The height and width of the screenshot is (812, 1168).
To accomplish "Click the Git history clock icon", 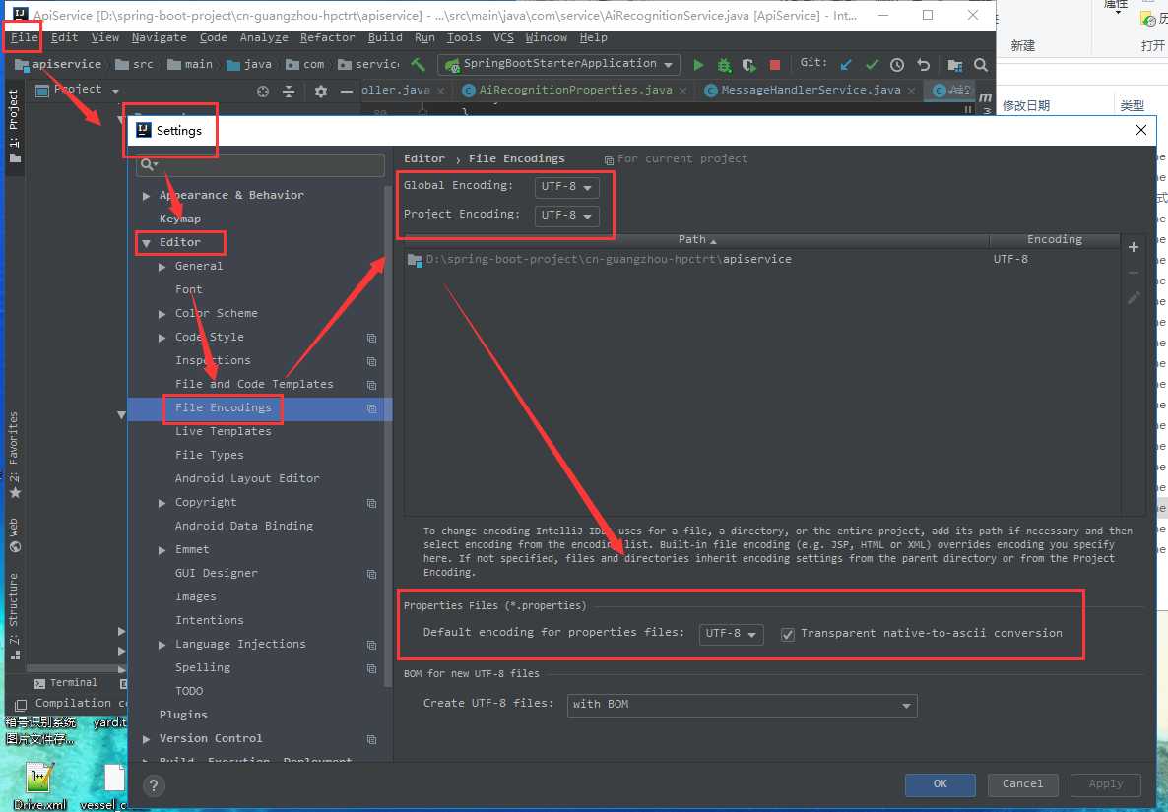I will click(897, 65).
